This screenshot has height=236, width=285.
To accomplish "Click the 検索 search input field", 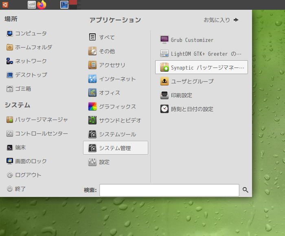I will click(169, 190).
